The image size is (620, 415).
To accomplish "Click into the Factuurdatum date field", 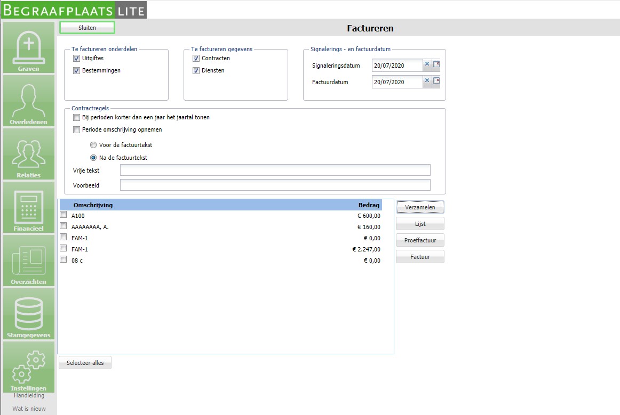I will pos(397,82).
